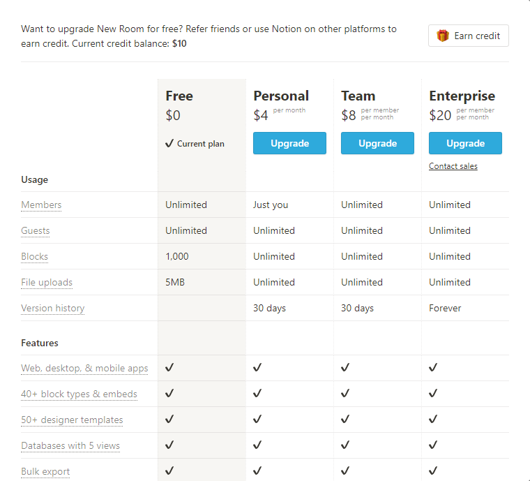
Task: Click the Usage section heading
Action: pos(34,179)
